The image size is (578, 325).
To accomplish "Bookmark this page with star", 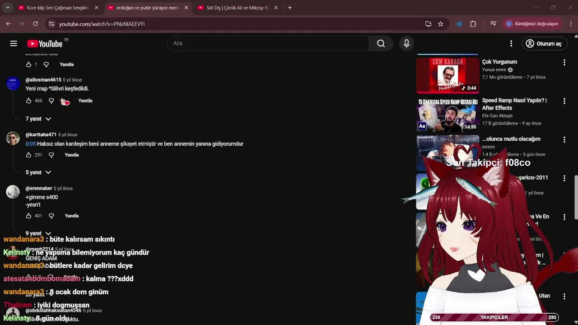I will [x=441, y=24].
